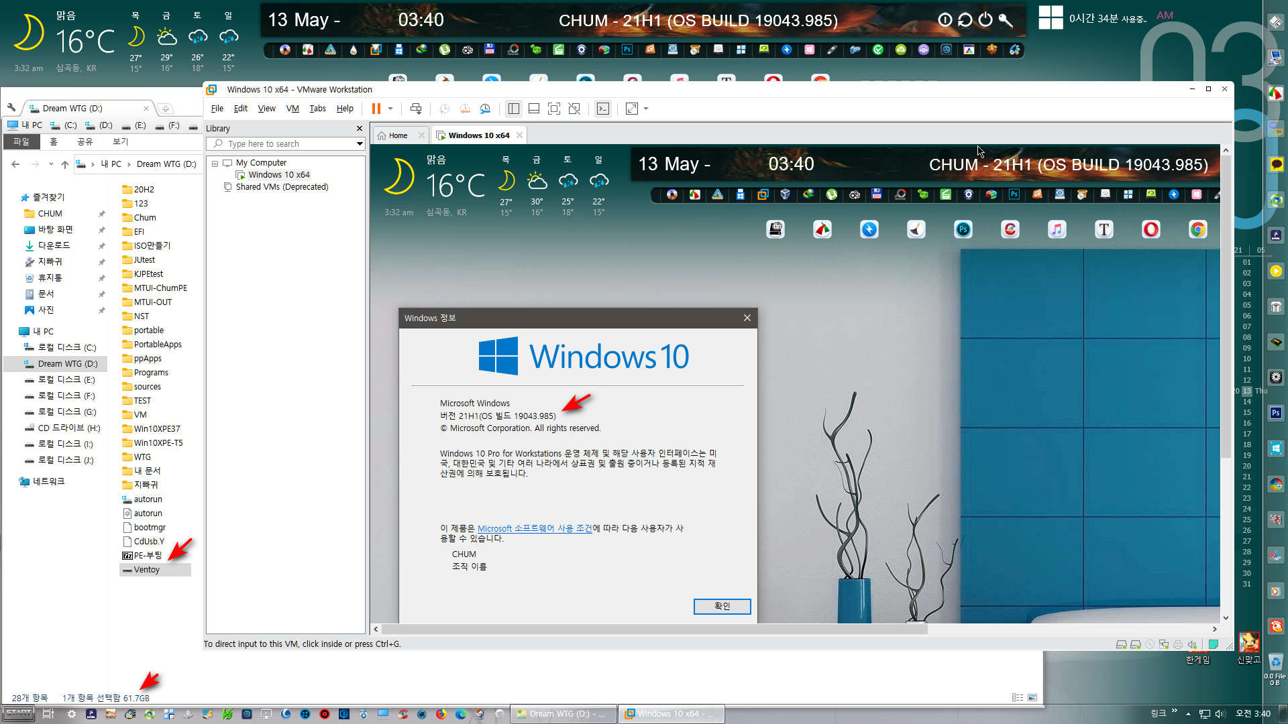Open the Edit menu in VMware Workstation
The width and height of the screenshot is (1288, 724).
click(x=240, y=109)
